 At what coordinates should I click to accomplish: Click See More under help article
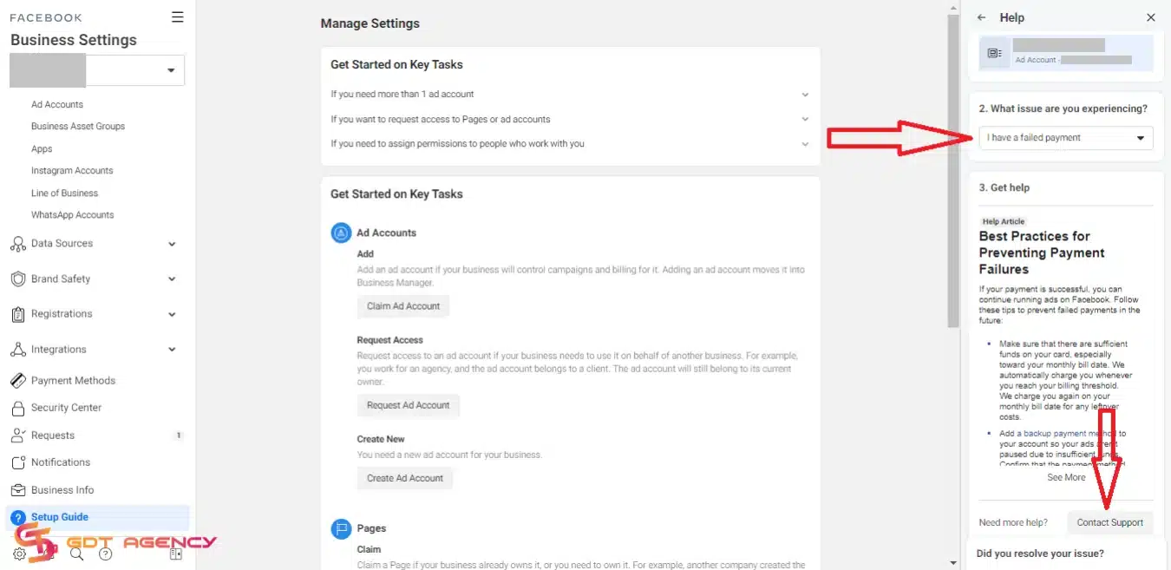(x=1066, y=477)
